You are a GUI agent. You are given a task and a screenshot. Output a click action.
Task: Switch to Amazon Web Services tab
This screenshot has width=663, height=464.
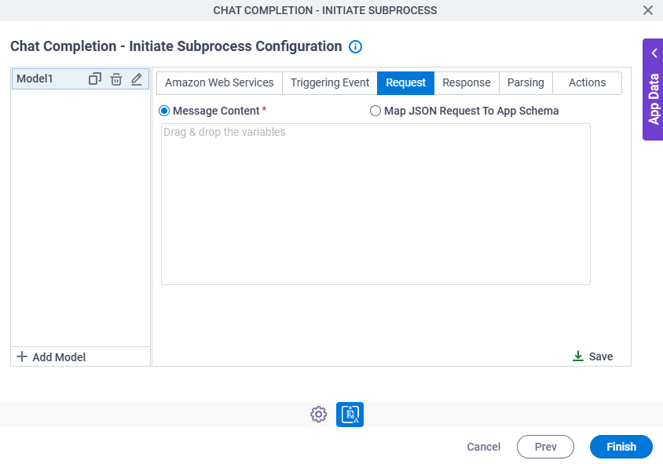[x=219, y=82]
